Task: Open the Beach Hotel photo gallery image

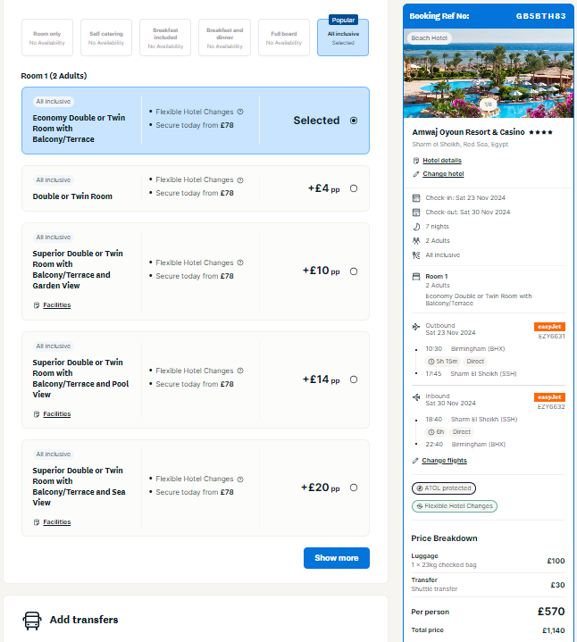Action: click(x=489, y=73)
